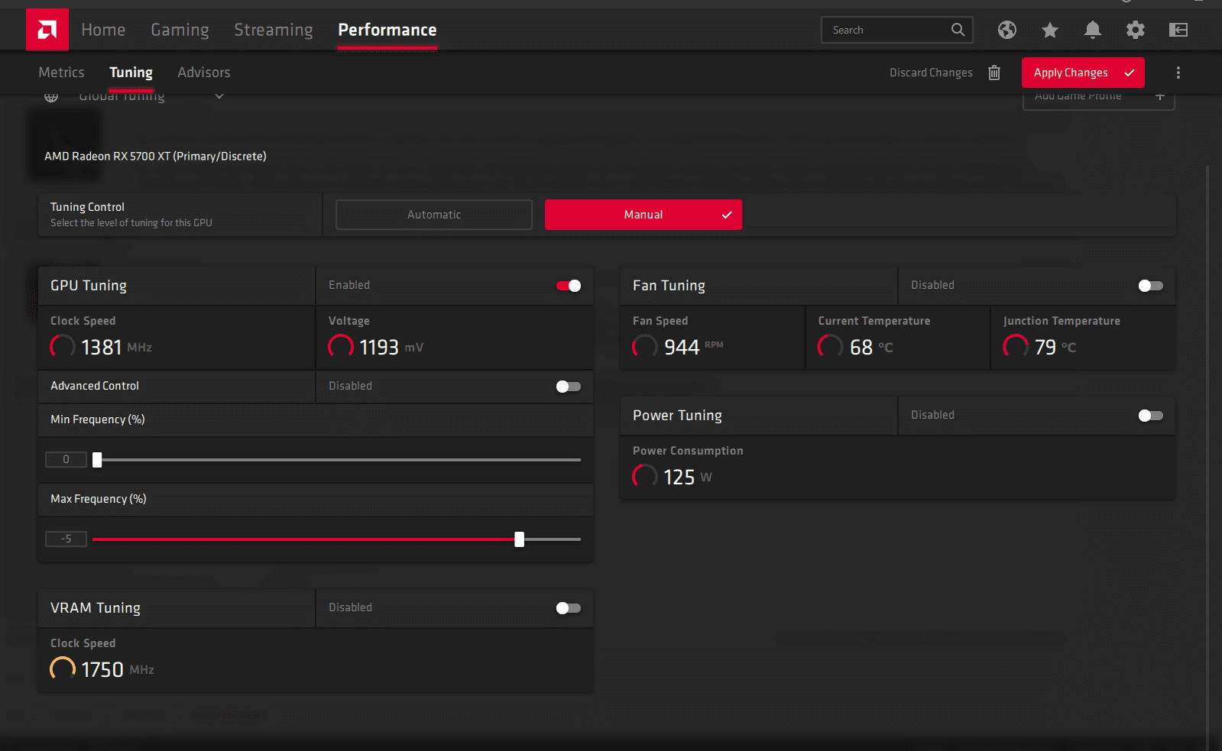The image size is (1222, 751).
Task: Click the search magnifier icon
Action: coord(958,30)
